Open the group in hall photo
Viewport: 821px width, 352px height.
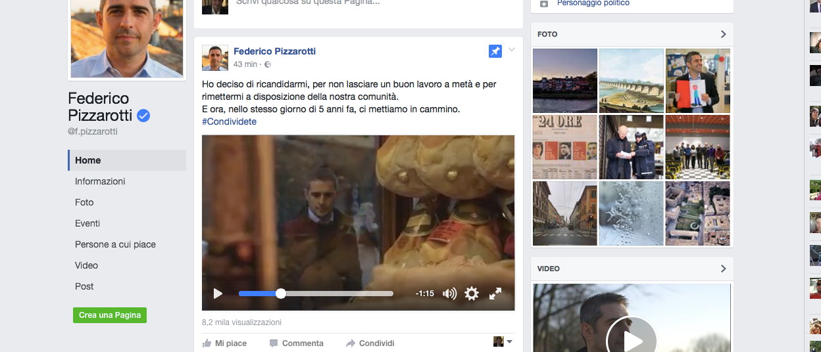pos(698,147)
